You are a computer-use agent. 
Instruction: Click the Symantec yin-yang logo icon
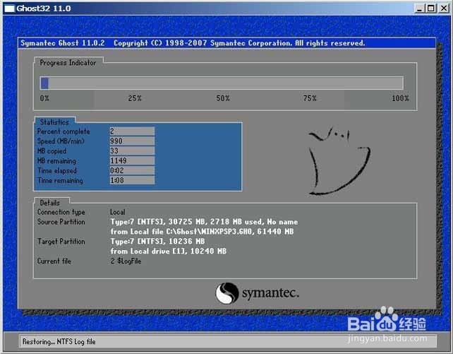(227, 293)
